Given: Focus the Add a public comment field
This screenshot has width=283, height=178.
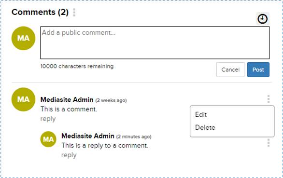Looking at the screenshot, I should 155,43.
